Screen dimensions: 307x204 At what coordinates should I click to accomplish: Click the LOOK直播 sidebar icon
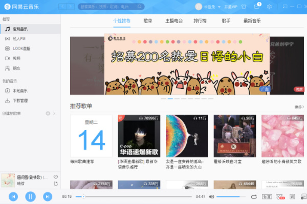click(8, 48)
